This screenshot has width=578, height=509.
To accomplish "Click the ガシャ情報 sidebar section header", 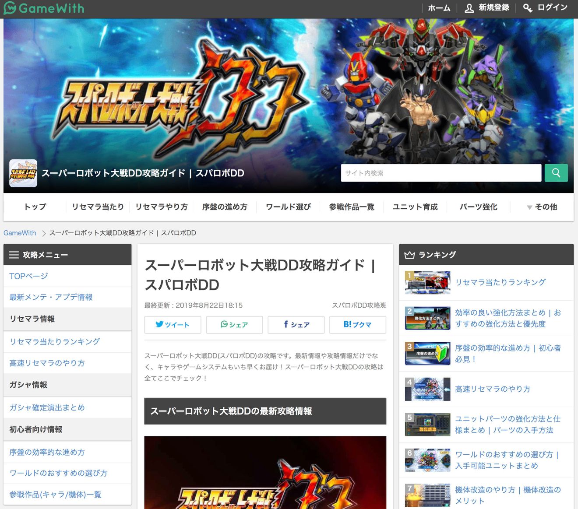I will [x=67, y=385].
